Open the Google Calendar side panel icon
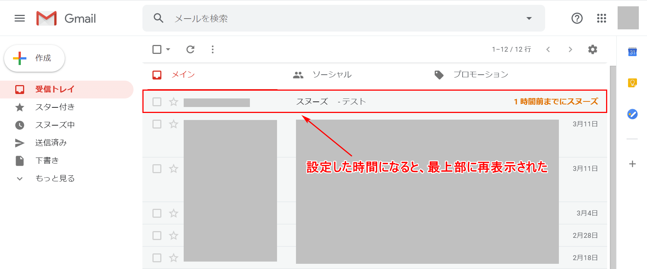This screenshot has width=647, height=269. click(x=632, y=52)
